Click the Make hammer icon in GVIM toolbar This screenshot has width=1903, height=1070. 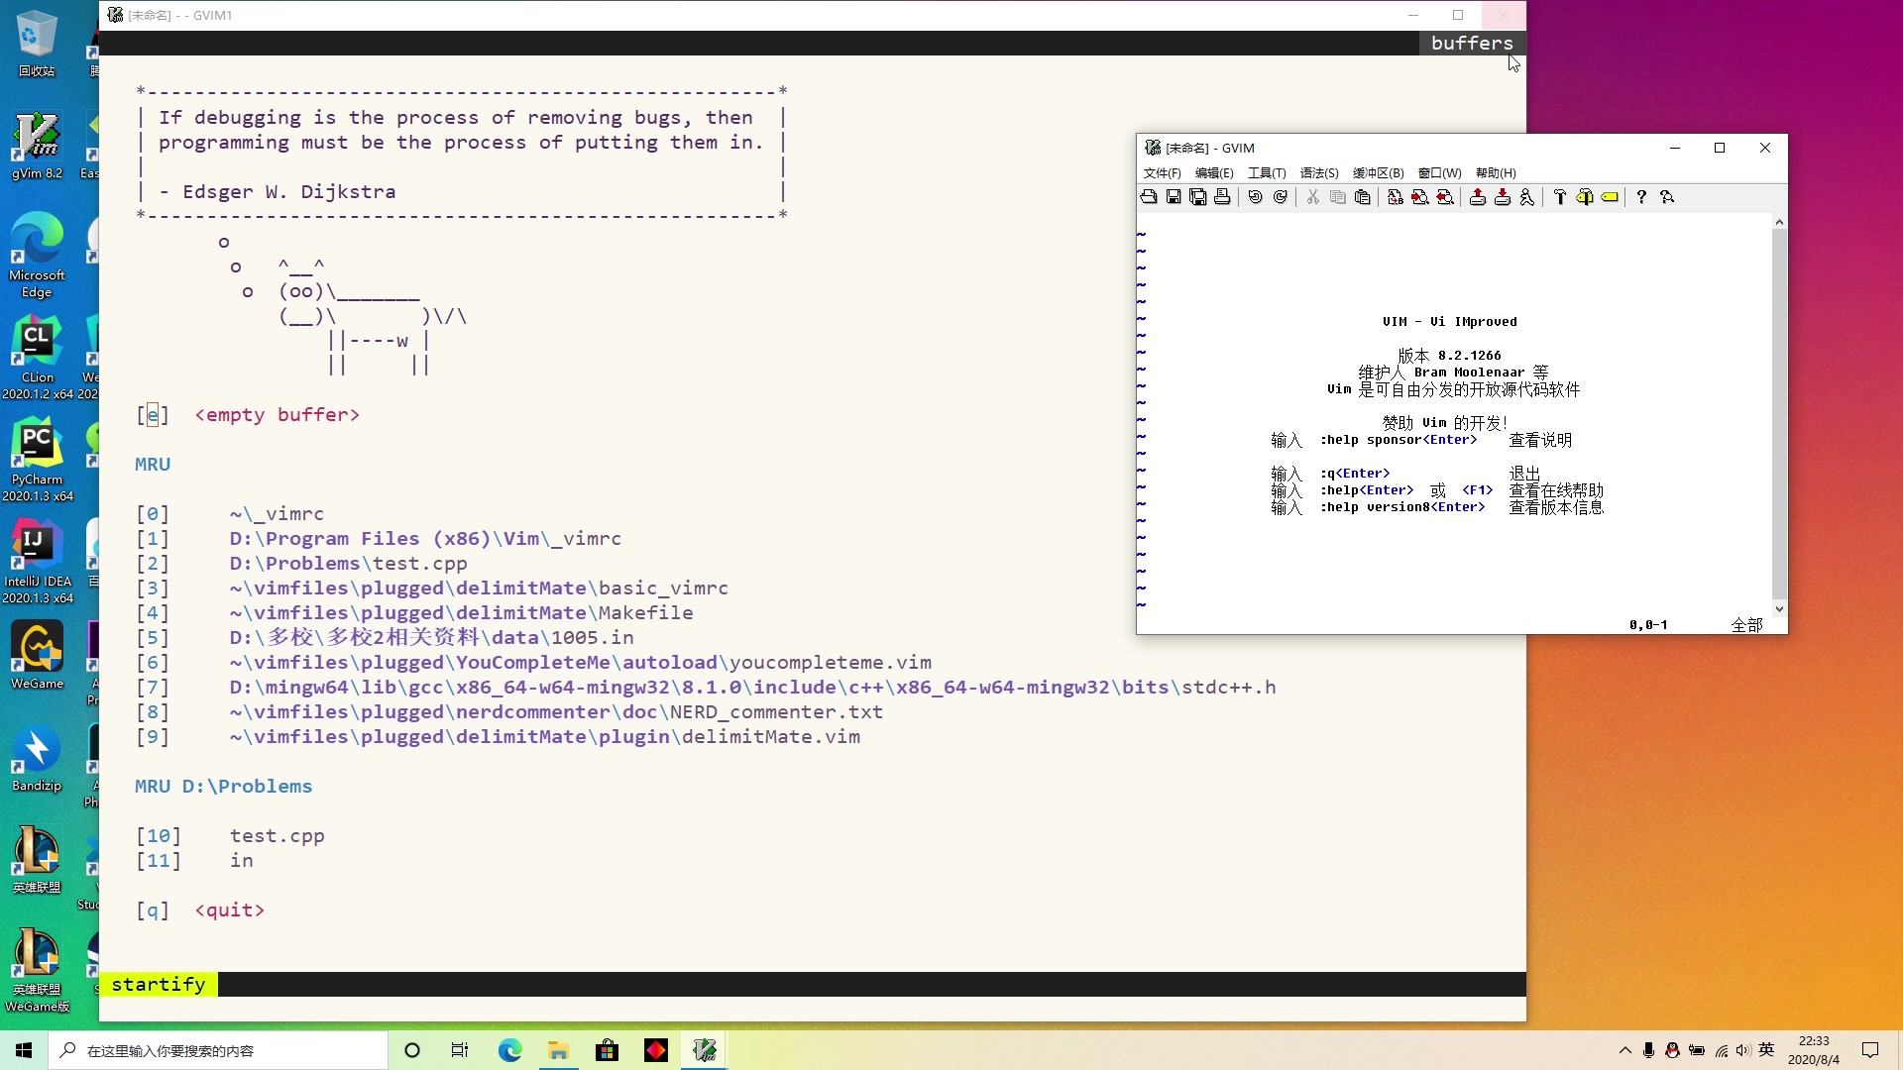1560,197
